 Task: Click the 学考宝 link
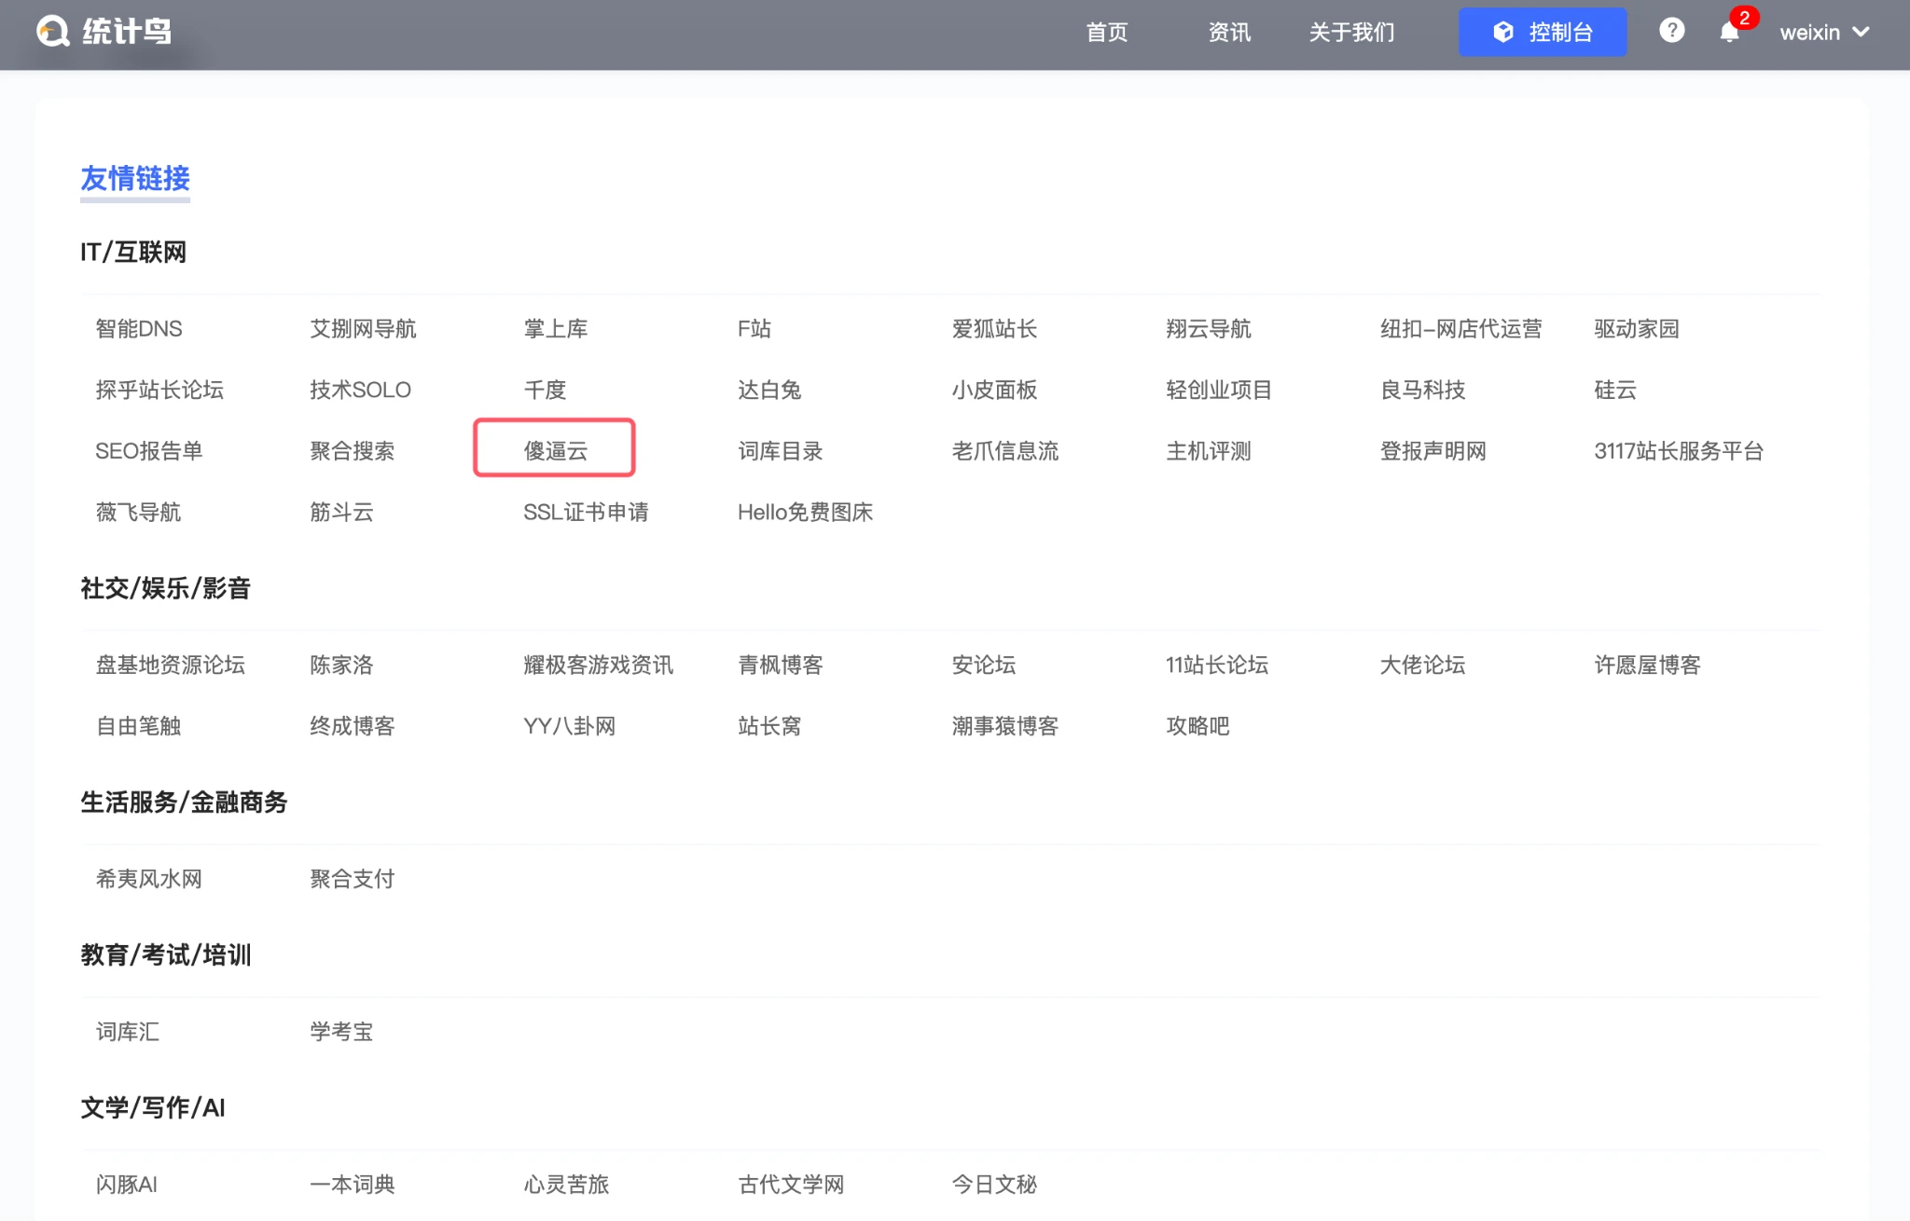coord(341,1032)
